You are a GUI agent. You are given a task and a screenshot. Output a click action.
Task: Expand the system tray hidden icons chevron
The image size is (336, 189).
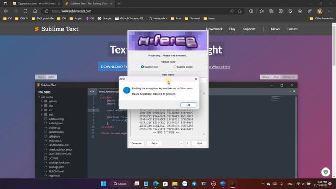(x=263, y=184)
